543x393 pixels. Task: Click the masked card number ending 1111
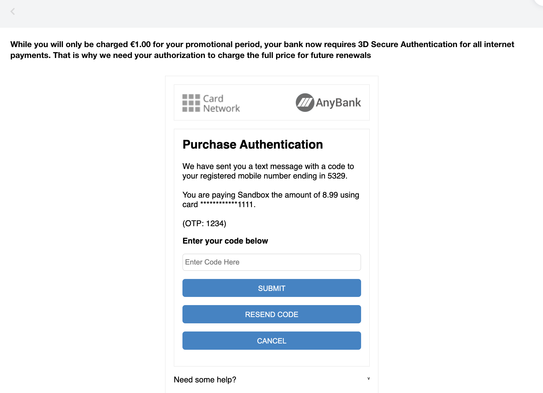(228, 204)
